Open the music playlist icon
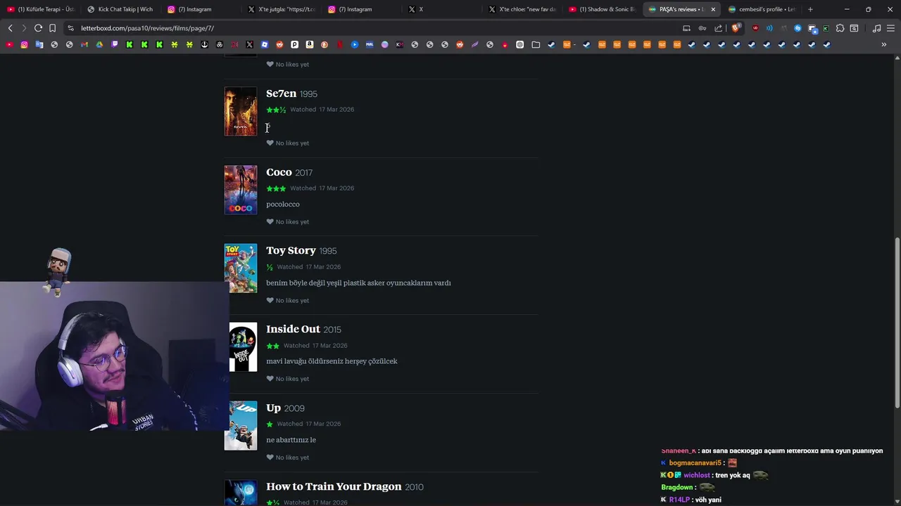901x506 pixels. coord(876,28)
